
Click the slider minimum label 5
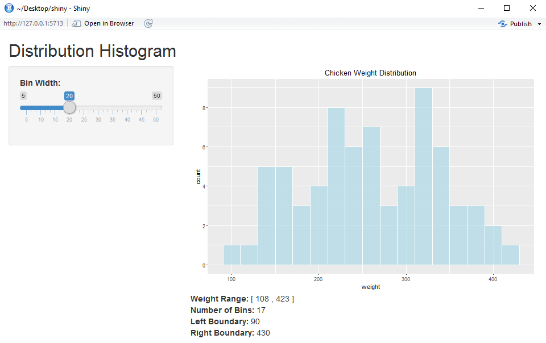[x=23, y=95]
